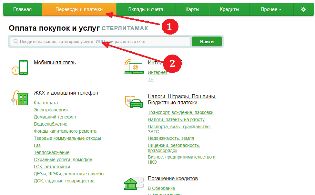Click the bank building icon for Погашение кредитов

click(134, 184)
